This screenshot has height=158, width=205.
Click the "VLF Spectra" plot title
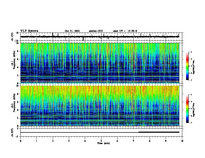[x=29, y=31]
